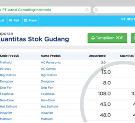Click the magnified 108.0 value
Viewport: 135px width, 123px height.
[x=104, y=94]
